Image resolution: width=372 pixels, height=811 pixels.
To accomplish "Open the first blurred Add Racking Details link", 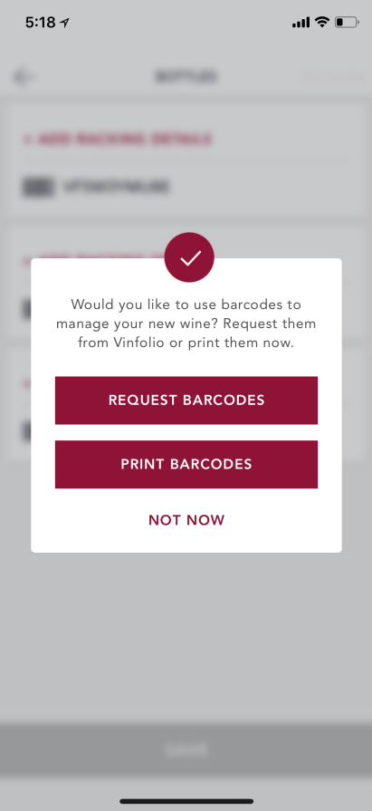I will 118,140.
